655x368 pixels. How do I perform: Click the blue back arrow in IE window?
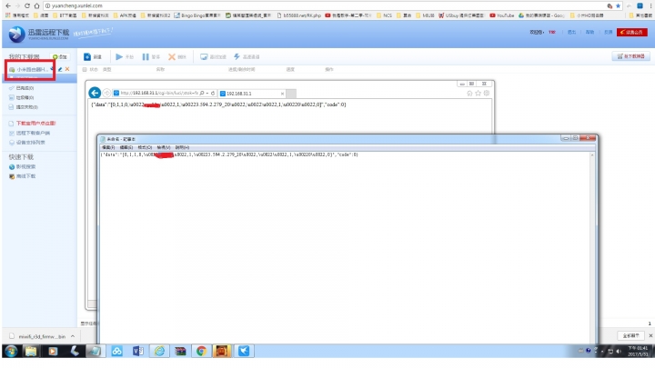95,93
